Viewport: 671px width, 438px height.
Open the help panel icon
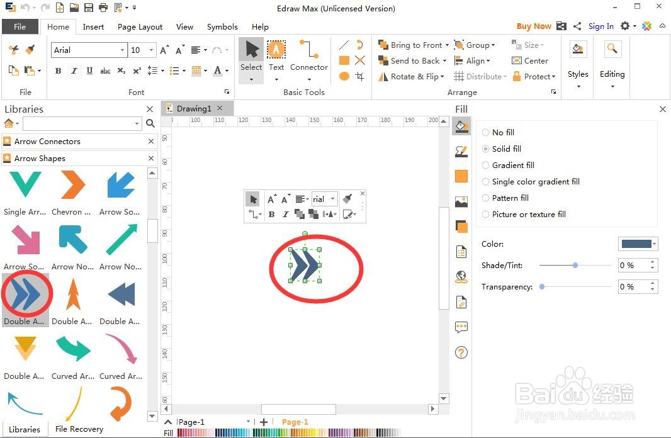pyautogui.click(x=461, y=353)
